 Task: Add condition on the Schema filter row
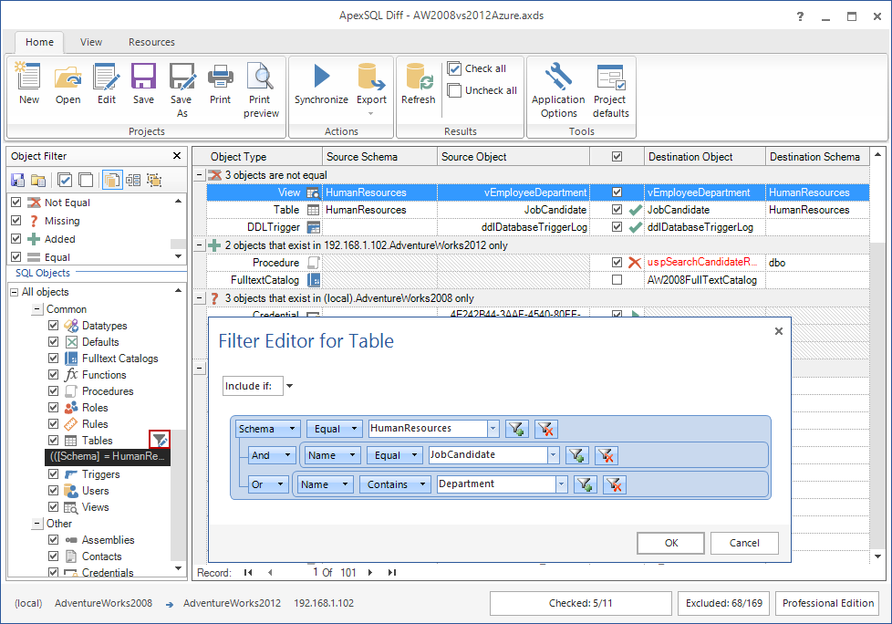pos(517,429)
